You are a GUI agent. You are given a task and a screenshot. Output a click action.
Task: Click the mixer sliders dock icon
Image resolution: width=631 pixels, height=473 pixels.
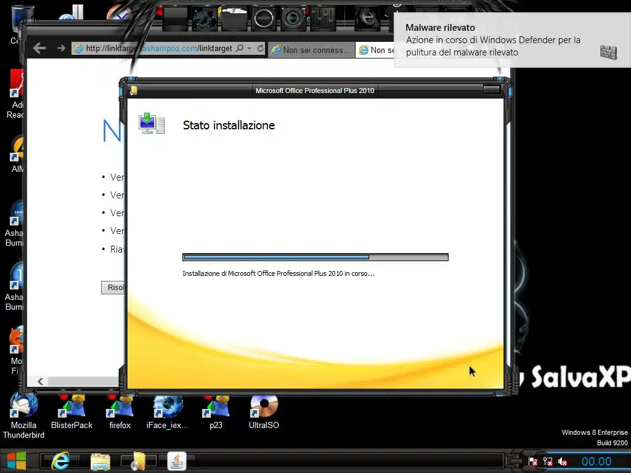(x=323, y=18)
